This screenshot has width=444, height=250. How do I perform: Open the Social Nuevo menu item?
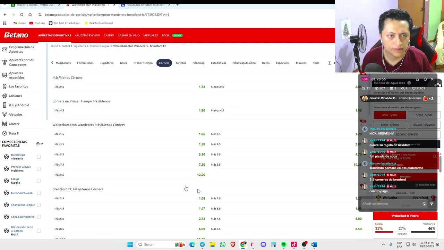click(172, 35)
